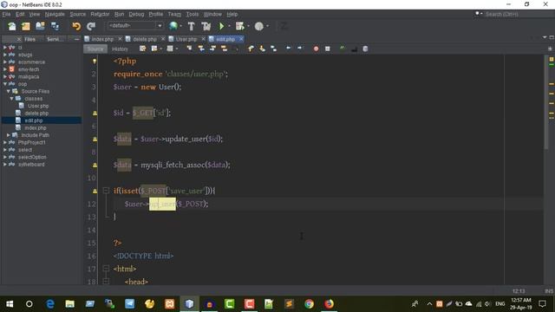Open the Navigate menu
Viewport: 555px width, 312px height.
[55, 14]
